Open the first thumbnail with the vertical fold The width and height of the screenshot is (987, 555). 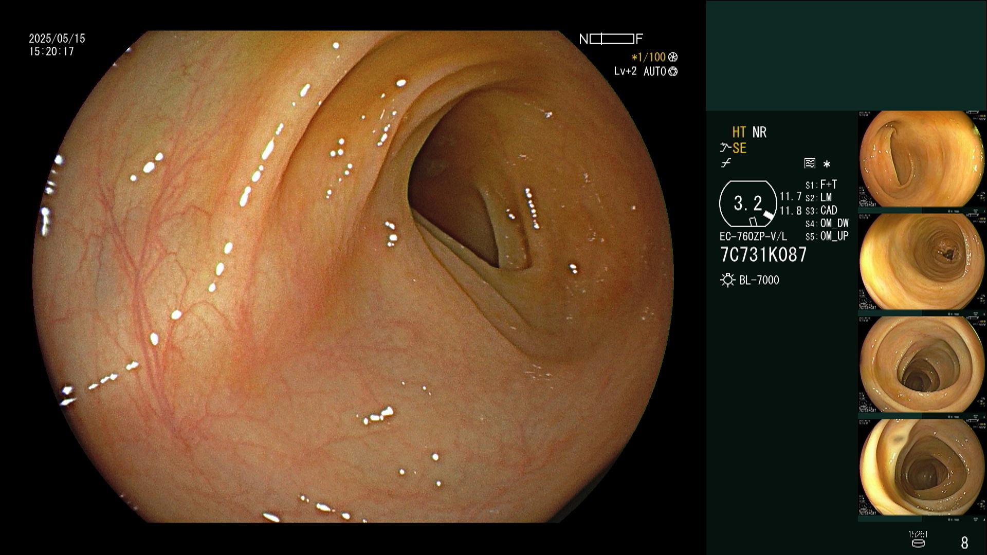(x=922, y=159)
